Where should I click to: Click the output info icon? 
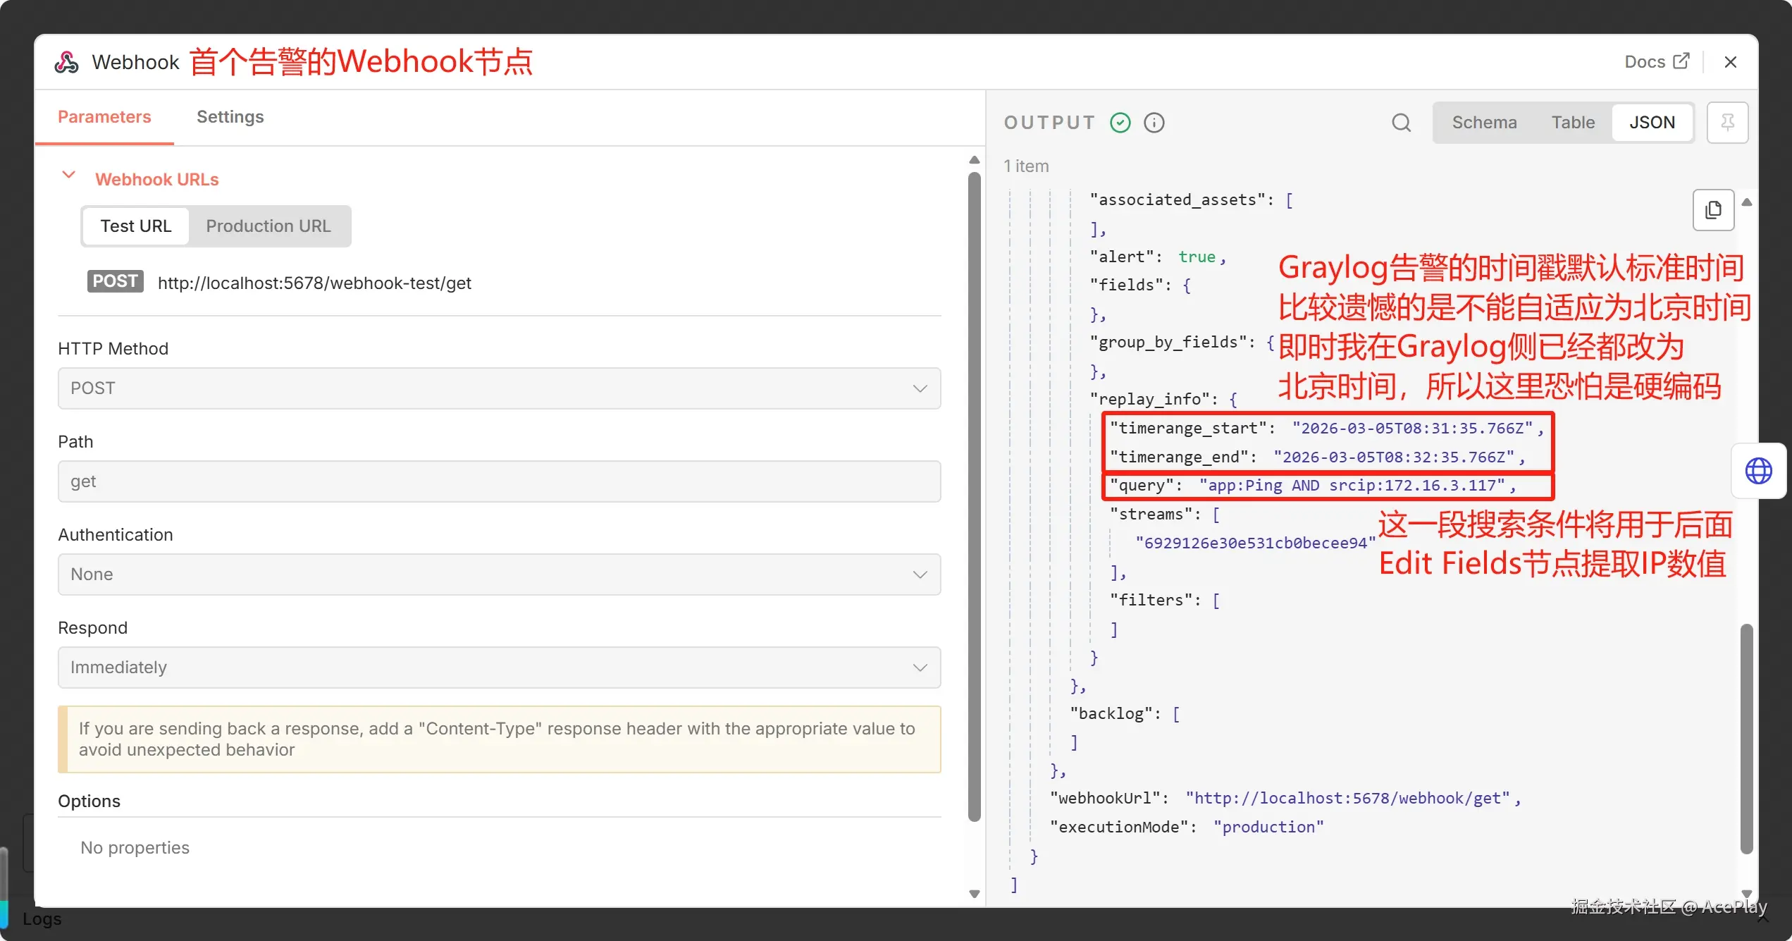1154,123
